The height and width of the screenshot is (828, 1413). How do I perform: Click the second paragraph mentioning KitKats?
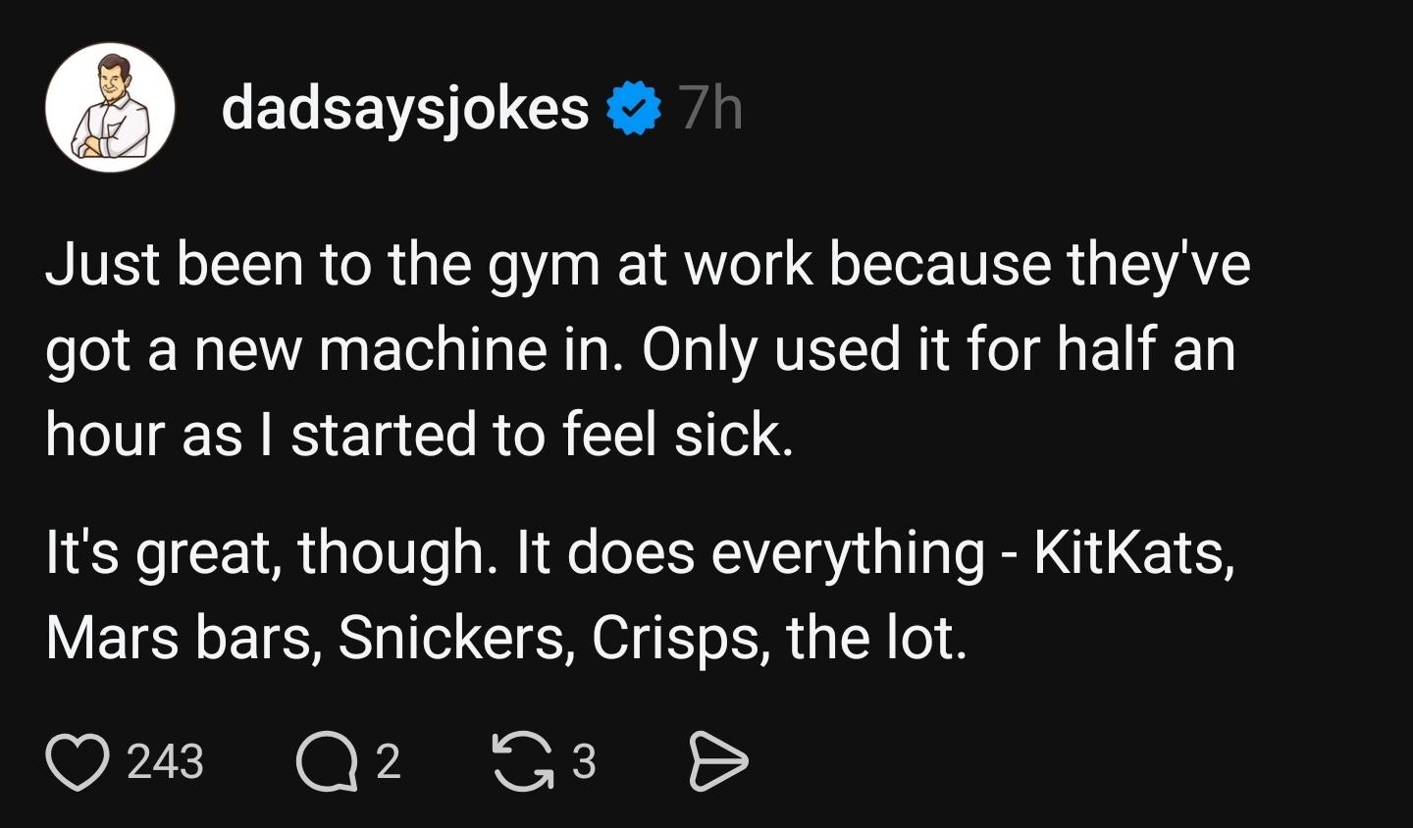click(x=638, y=551)
